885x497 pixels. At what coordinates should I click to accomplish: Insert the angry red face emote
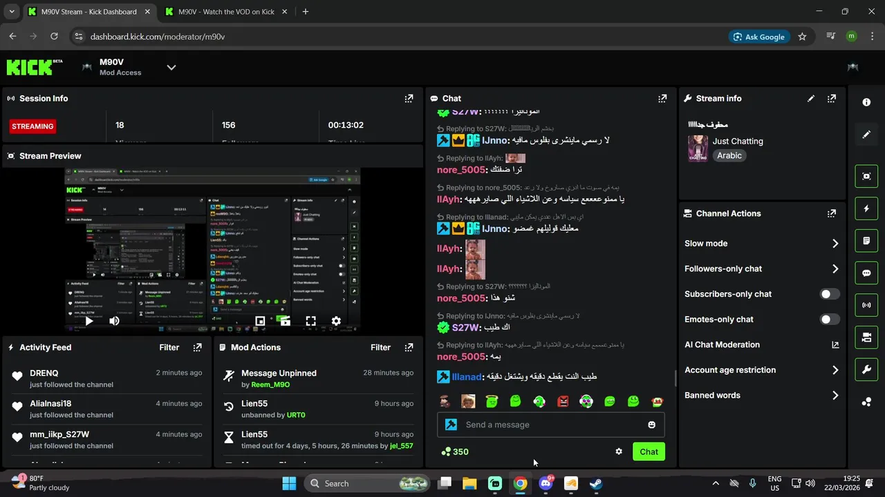coord(563,401)
